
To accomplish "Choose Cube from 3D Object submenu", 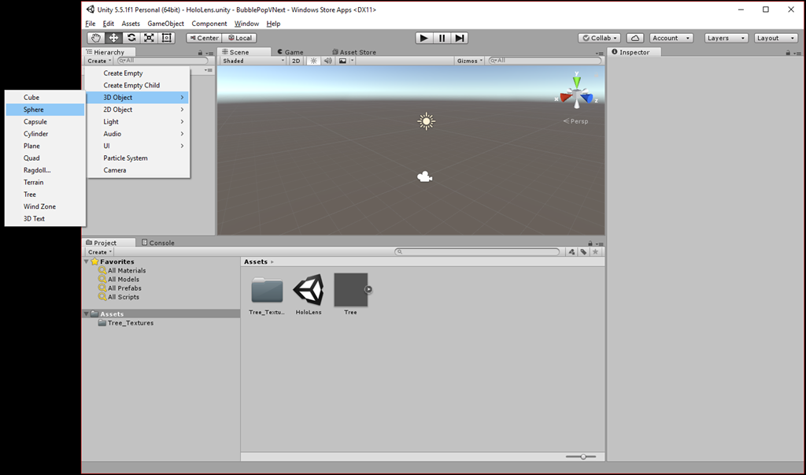I will [x=45, y=97].
